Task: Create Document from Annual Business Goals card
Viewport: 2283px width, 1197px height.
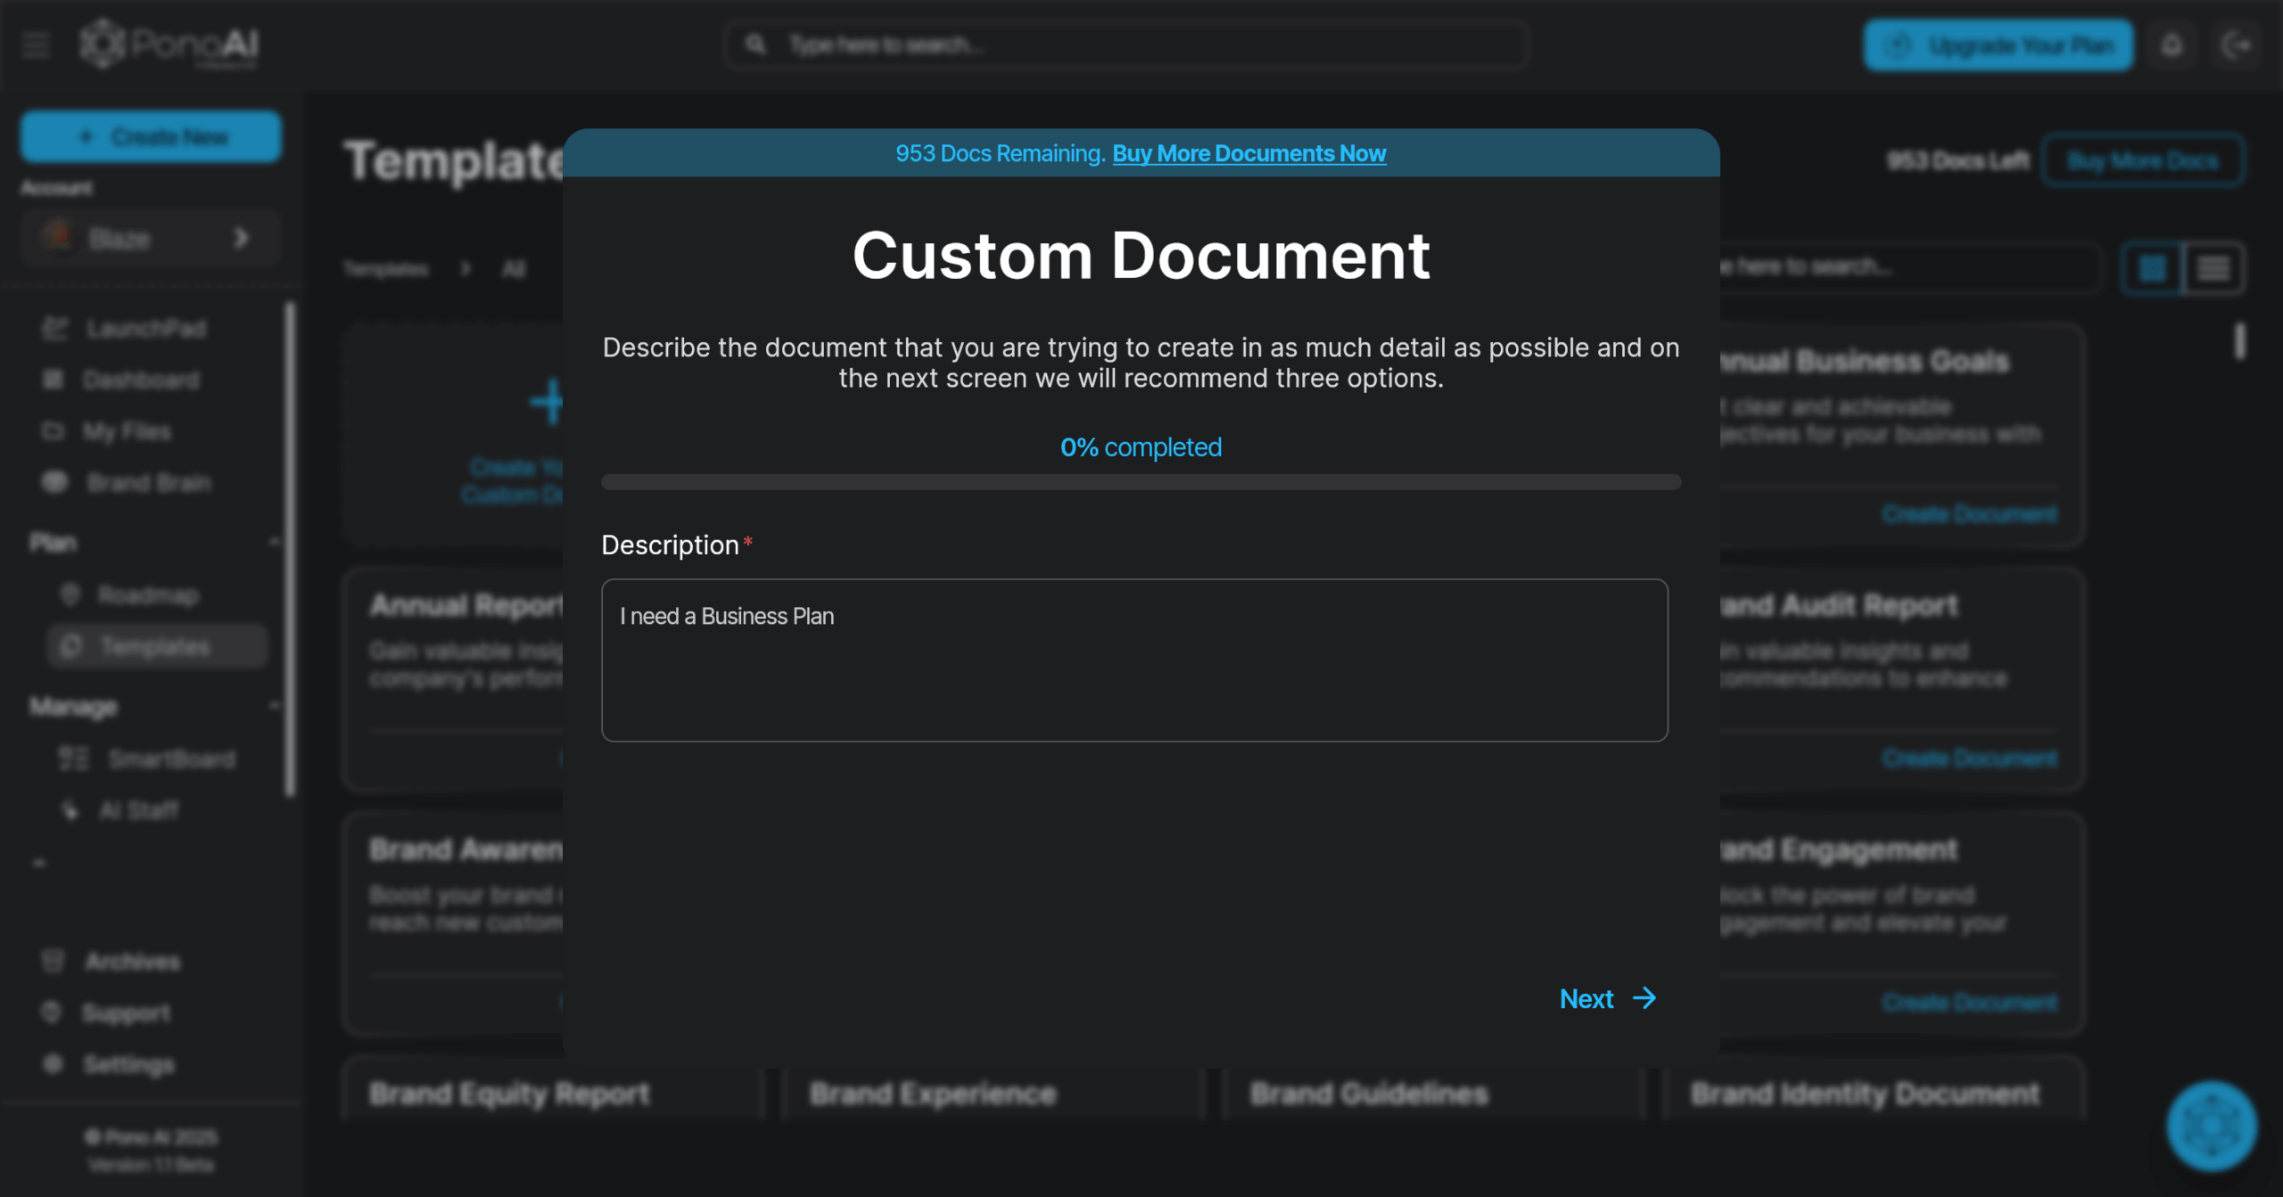Action: coord(1970,513)
